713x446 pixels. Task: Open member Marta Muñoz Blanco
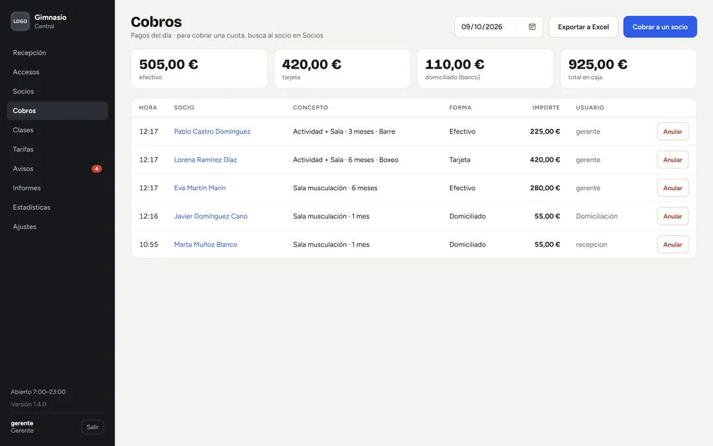point(205,244)
